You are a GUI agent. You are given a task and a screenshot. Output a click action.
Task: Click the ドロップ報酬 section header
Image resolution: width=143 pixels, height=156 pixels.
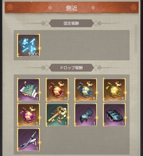coord(71,68)
